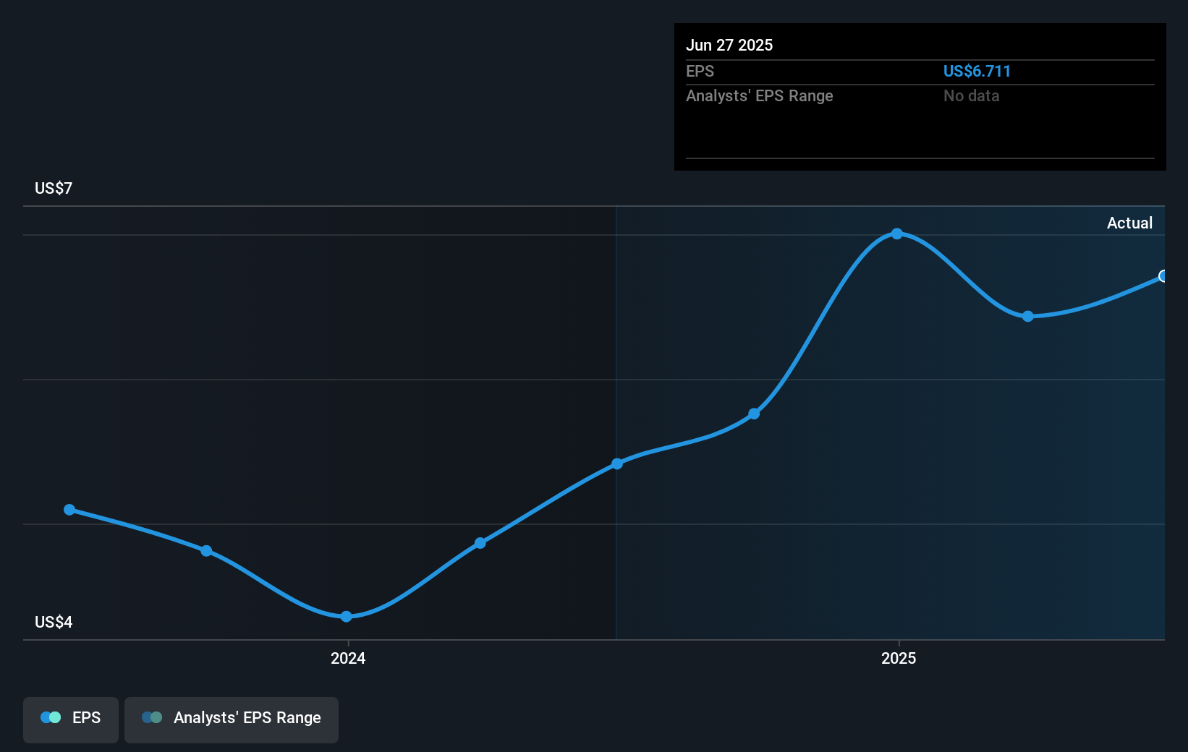Viewport: 1188px width, 752px height.
Task: Click the US$6.711 EPS value in the tooltip
Action: pos(977,71)
